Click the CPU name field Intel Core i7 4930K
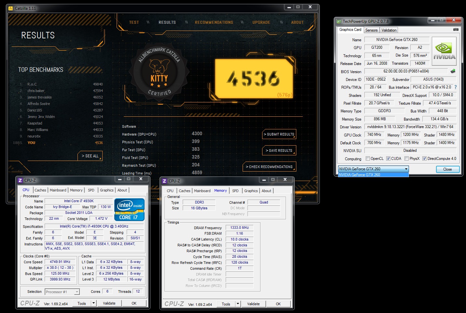 coord(78,201)
